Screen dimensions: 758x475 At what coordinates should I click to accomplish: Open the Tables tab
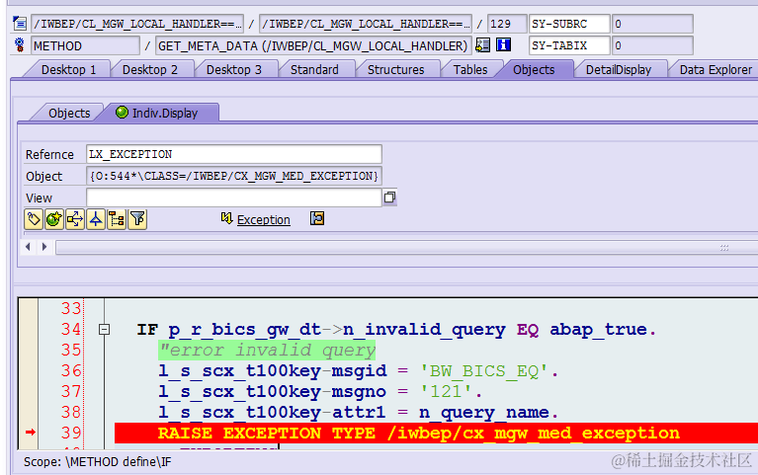[469, 69]
